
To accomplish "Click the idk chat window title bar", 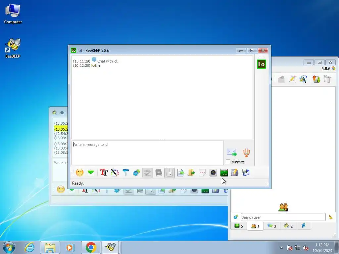I will pos(59,112).
